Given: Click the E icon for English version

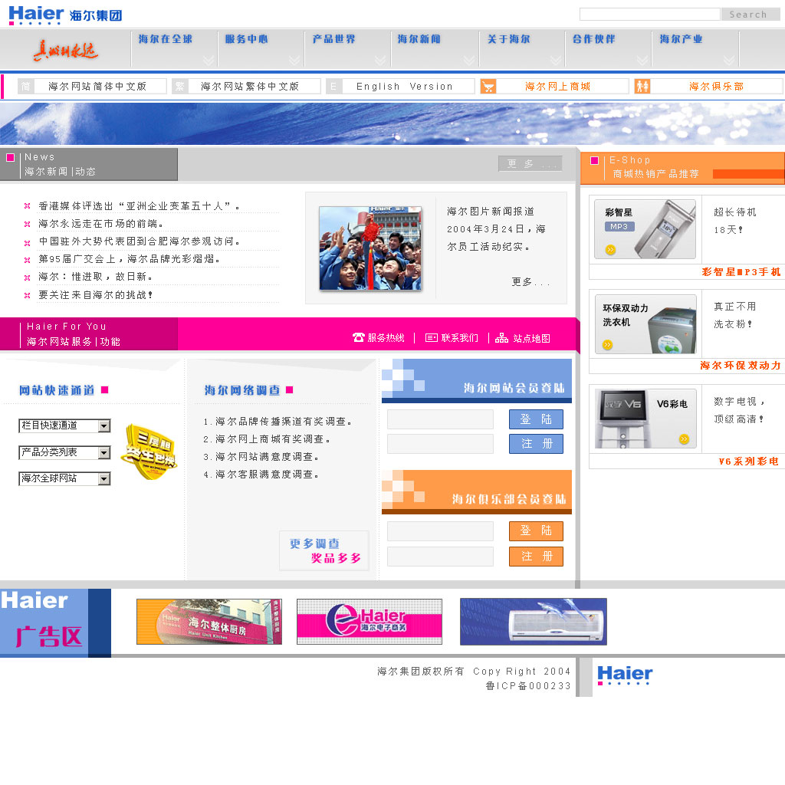Looking at the screenshot, I should [333, 87].
